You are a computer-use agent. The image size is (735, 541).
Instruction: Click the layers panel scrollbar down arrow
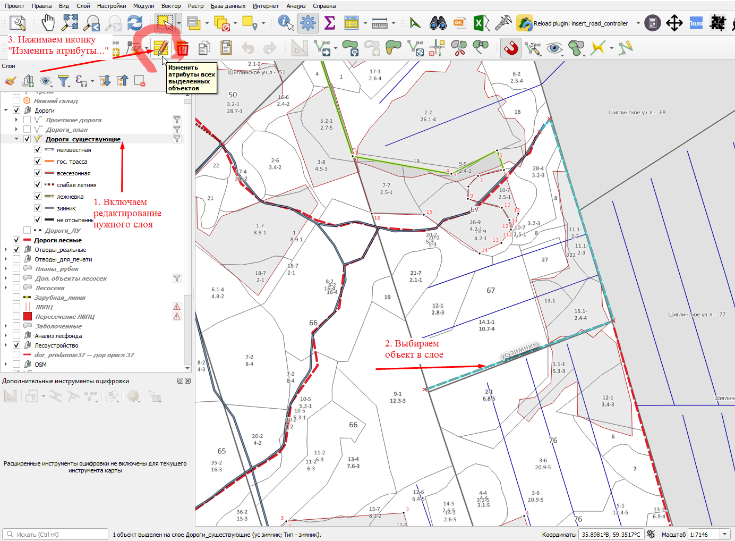pos(187,368)
